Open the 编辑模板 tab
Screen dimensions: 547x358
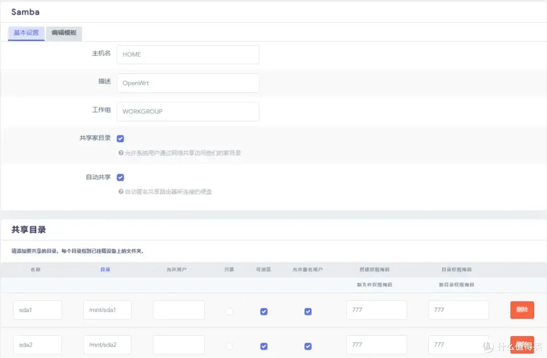click(x=64, y=33)
